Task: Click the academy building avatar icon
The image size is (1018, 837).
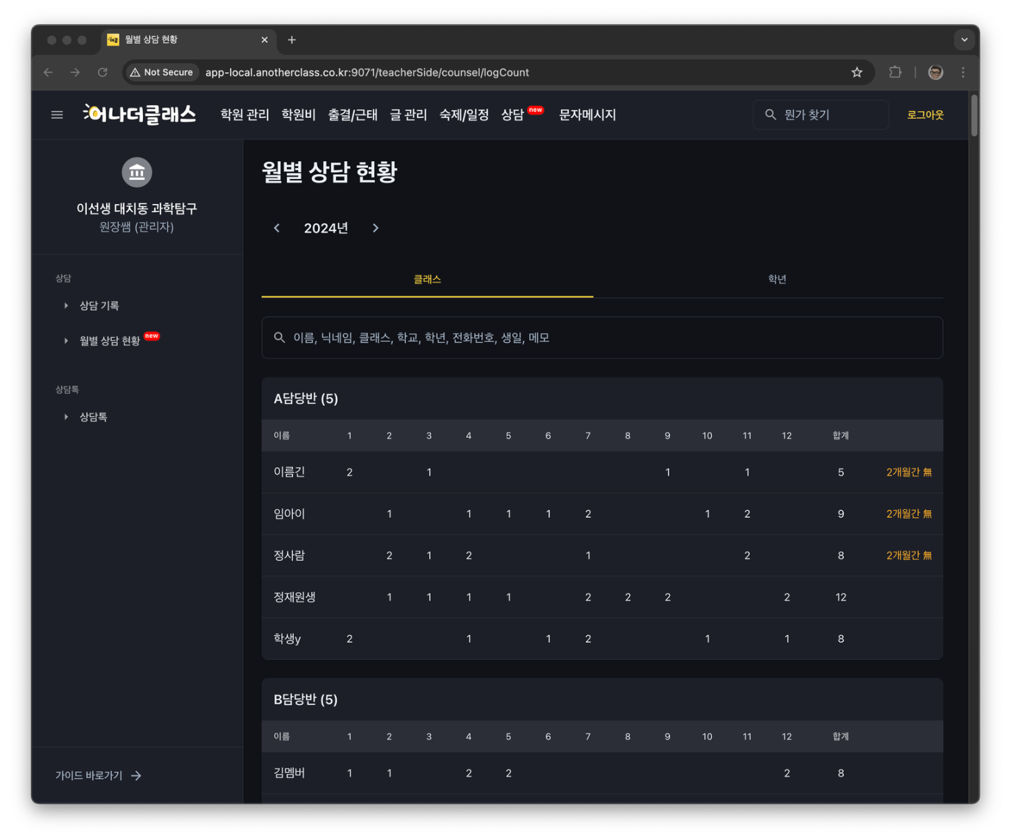Action: tap(137, 172)
